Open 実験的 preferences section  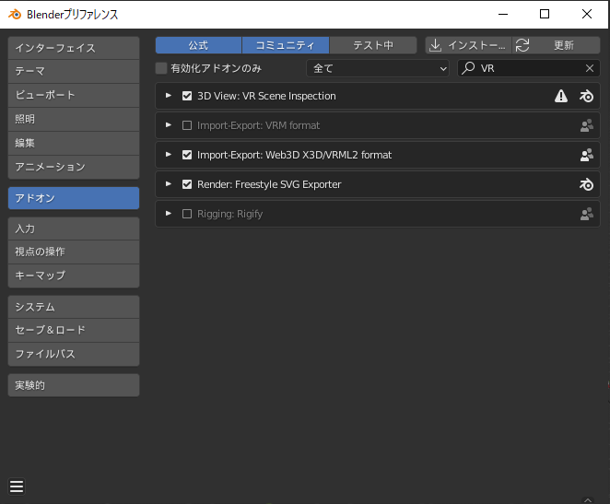coord(74,385)
